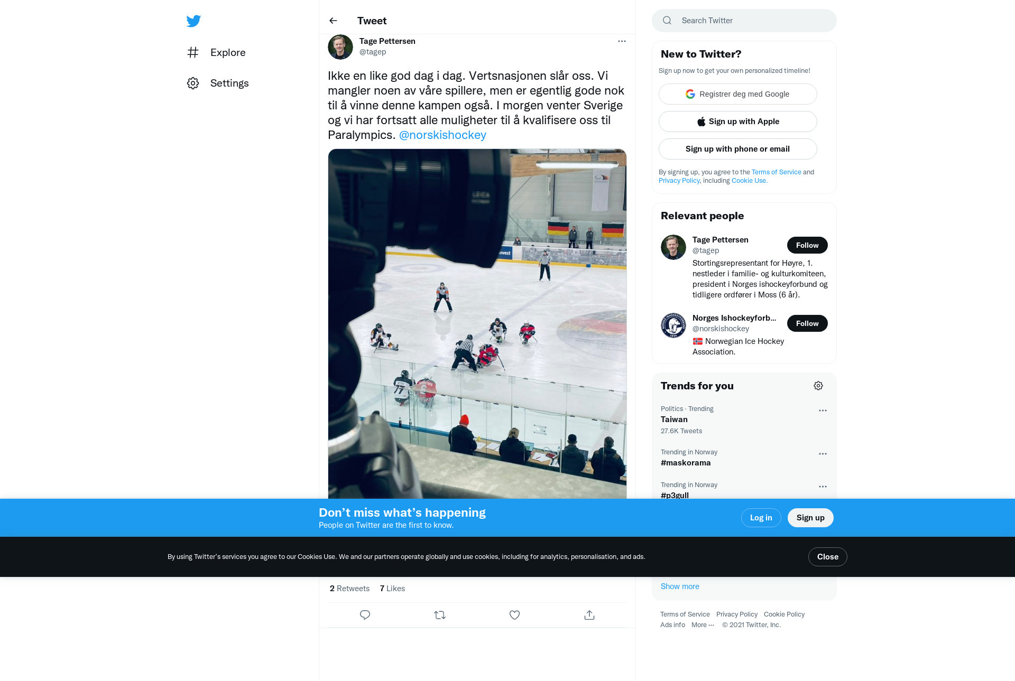Open the @norskishockey mention link
The image size is (1015, 681).
point(442,135)
